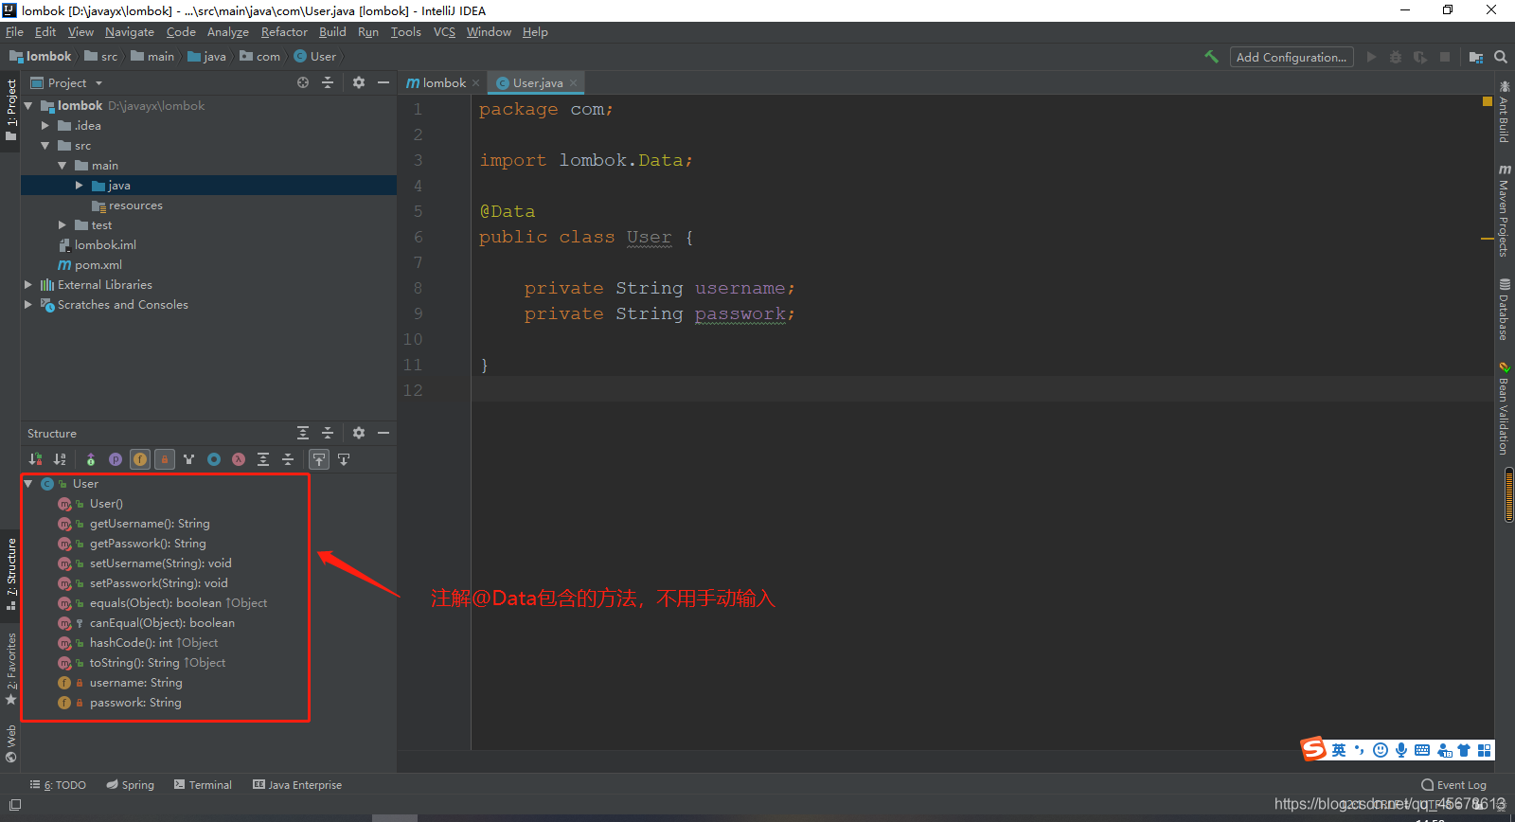The image size is (1515, 822).
Task: Open the Event Log
Action: 1454,785
